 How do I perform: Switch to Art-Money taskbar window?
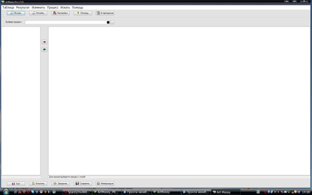(x=226, y=192)
